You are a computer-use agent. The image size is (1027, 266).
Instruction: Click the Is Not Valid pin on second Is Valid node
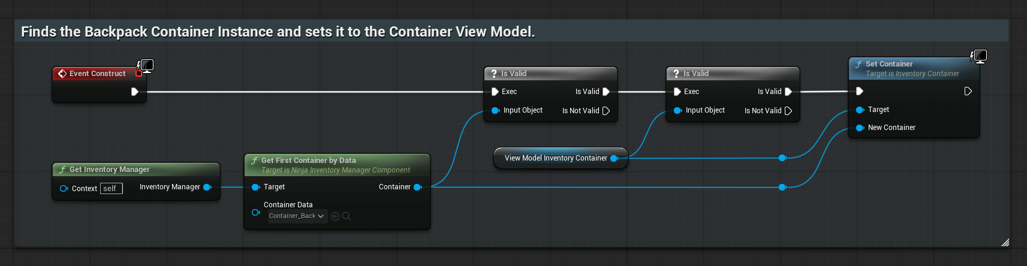(x=788, y=111)
